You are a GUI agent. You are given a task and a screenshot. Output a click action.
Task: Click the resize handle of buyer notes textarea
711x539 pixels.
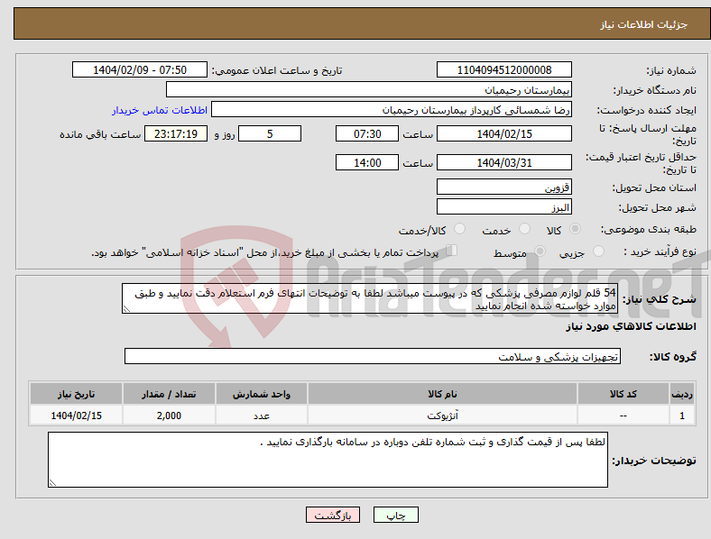point(52,483)
